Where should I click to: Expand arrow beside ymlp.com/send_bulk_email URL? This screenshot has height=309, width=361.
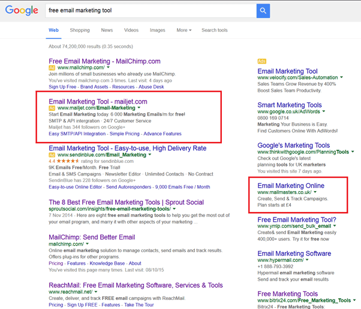click(x=335, y=226)
